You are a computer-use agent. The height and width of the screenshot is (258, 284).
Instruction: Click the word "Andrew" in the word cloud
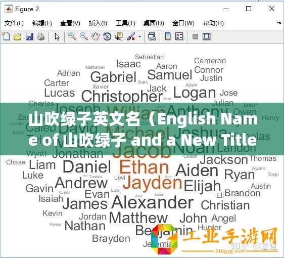pyautogui.click(x=81, y=183)
